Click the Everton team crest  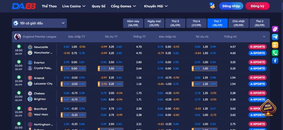[30, 63]
